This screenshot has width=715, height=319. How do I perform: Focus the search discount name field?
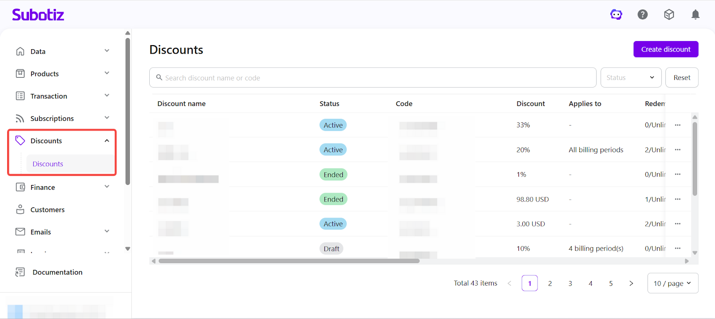click(x=375, y=78)
